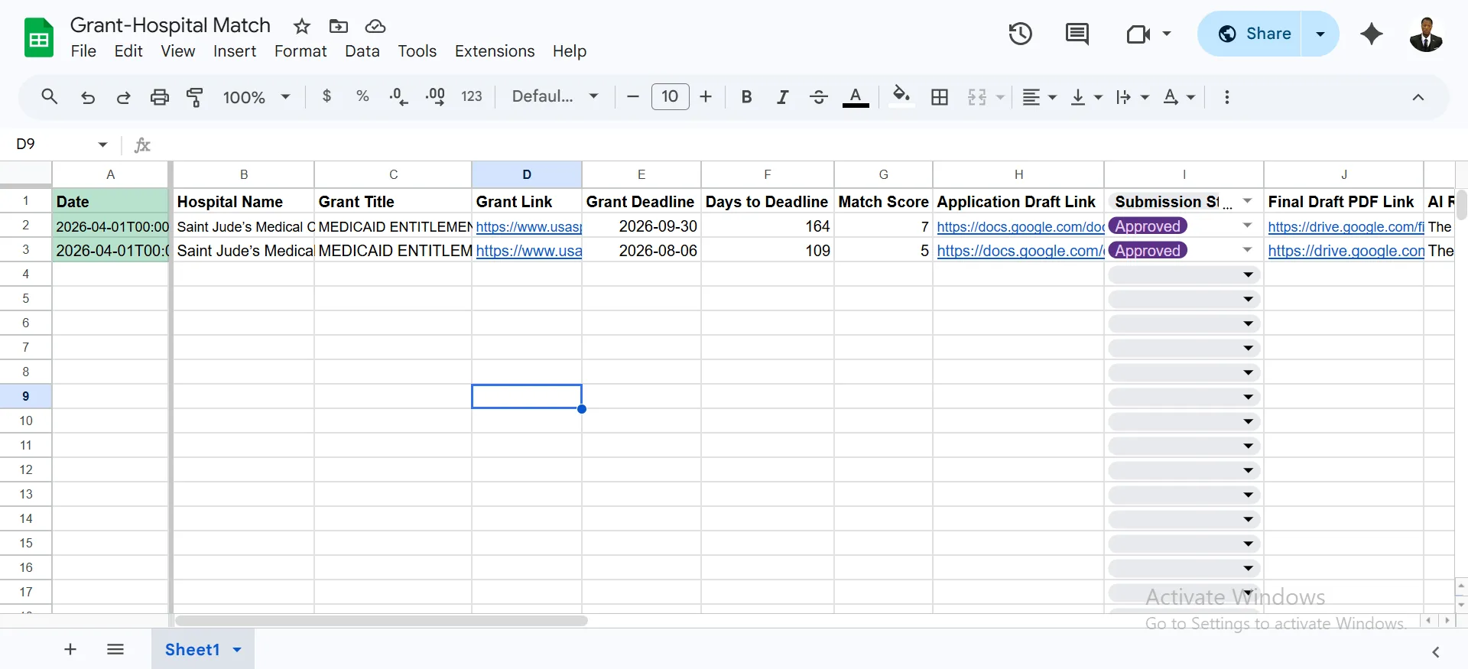Click the horizontal scrollbar thumb
The image size is (1468, 669).
[381, 621]
